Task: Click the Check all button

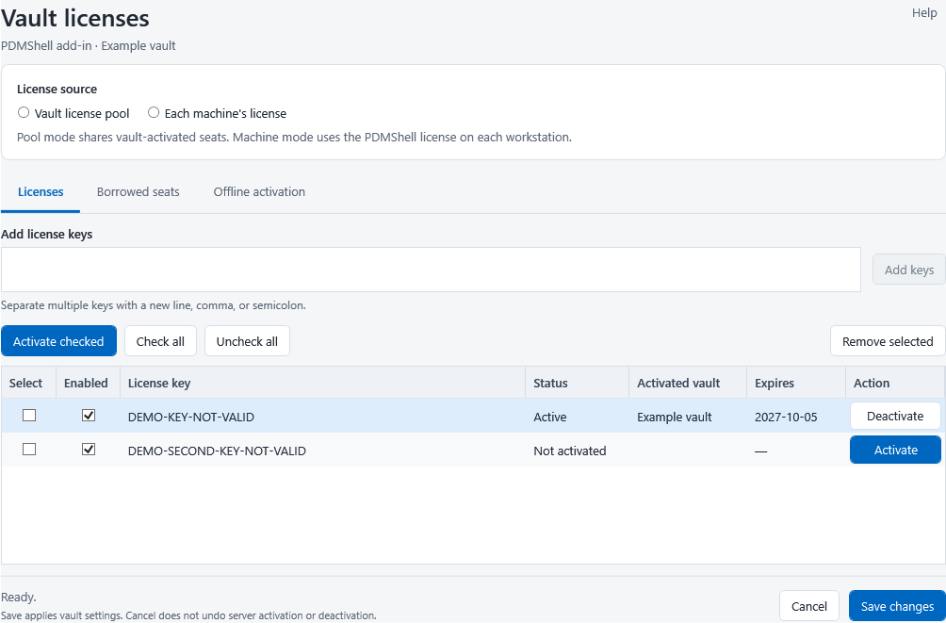Action: pos(160,341)
